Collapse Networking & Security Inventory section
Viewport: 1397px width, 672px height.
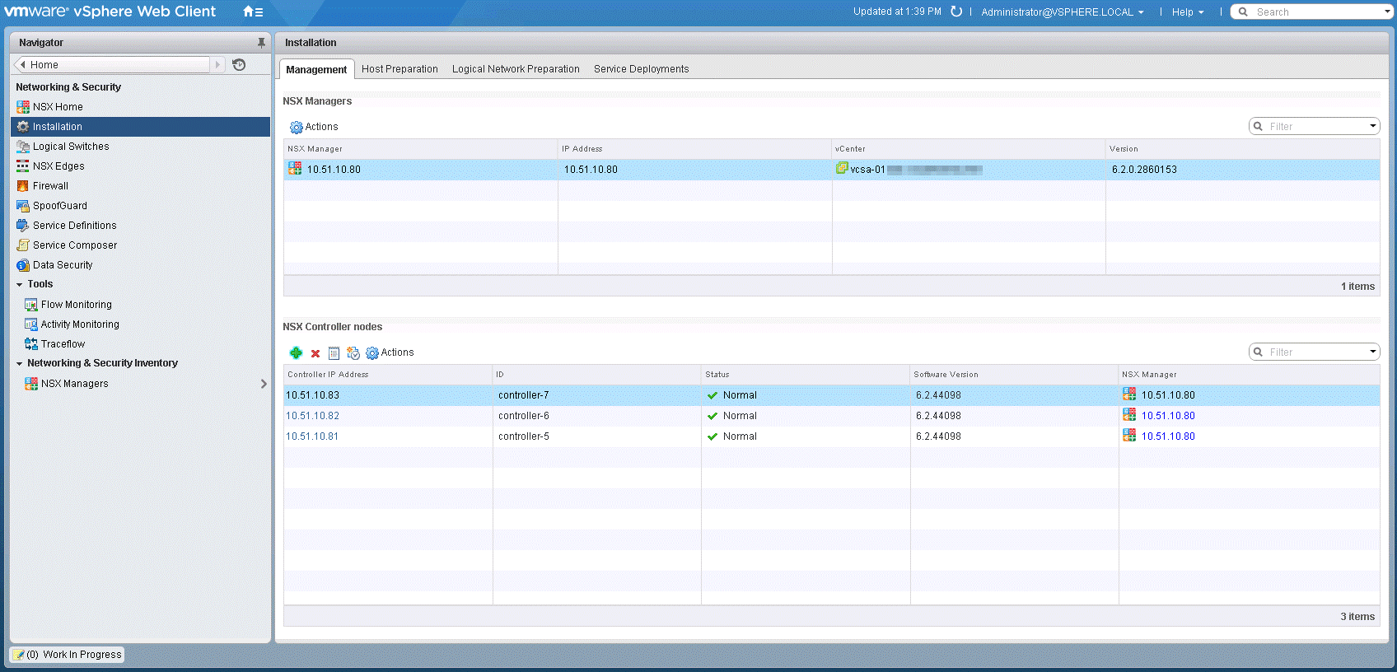tap(20, 363)
